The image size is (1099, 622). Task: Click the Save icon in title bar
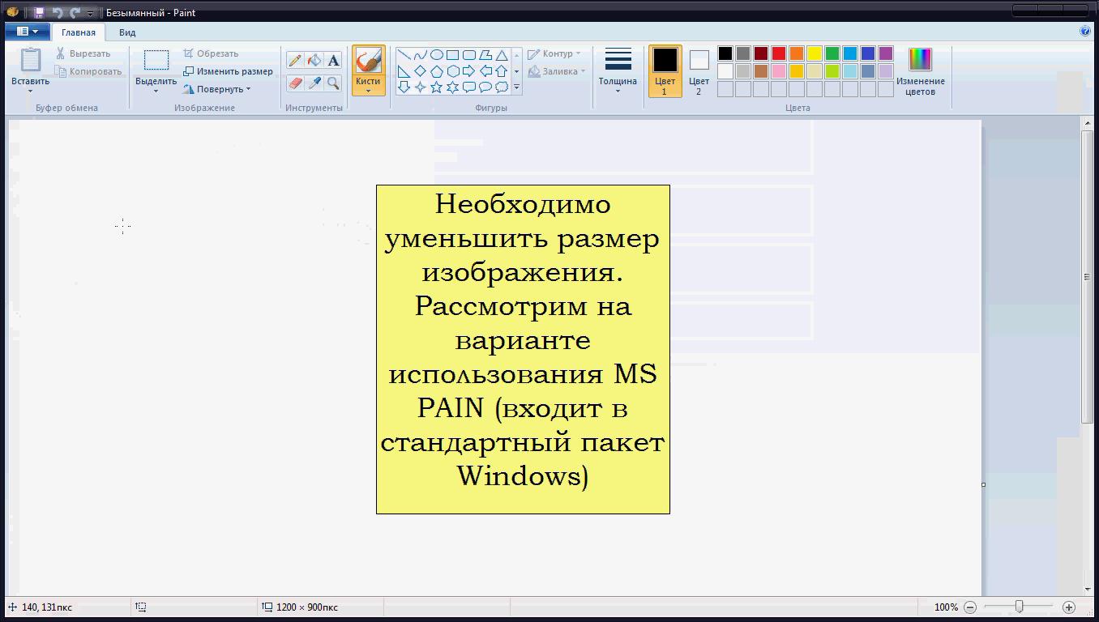(x=39, y=13)
